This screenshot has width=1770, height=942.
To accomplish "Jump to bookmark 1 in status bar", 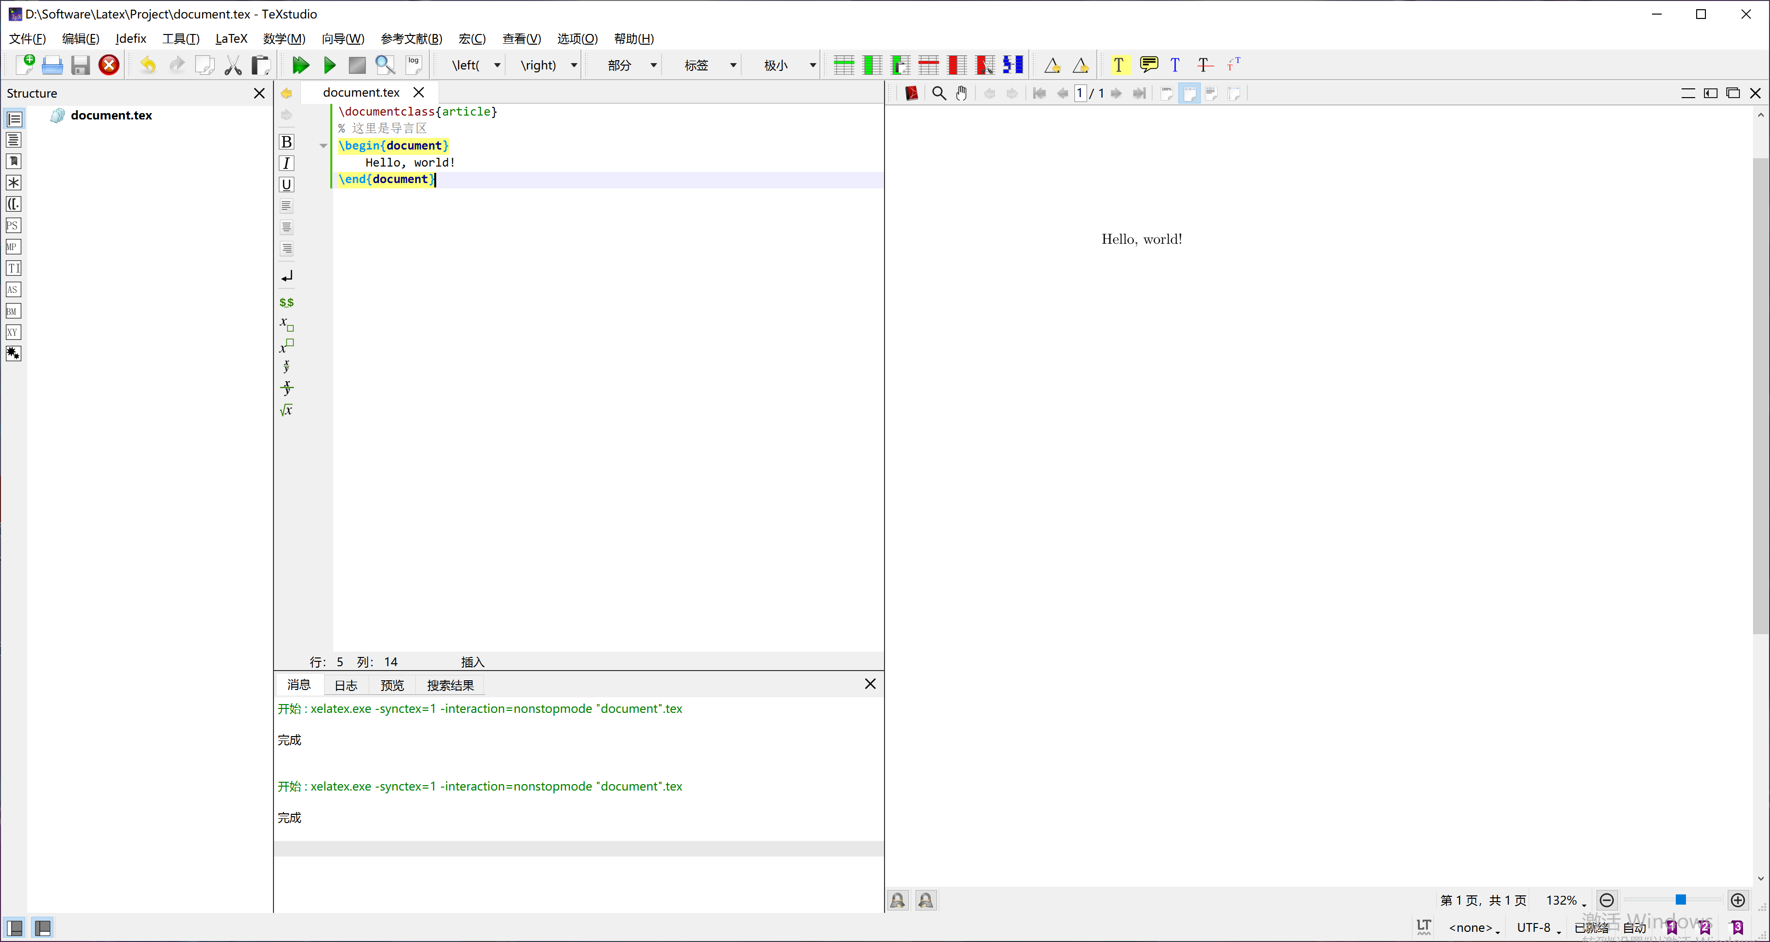I will (x=1672, y=927).
